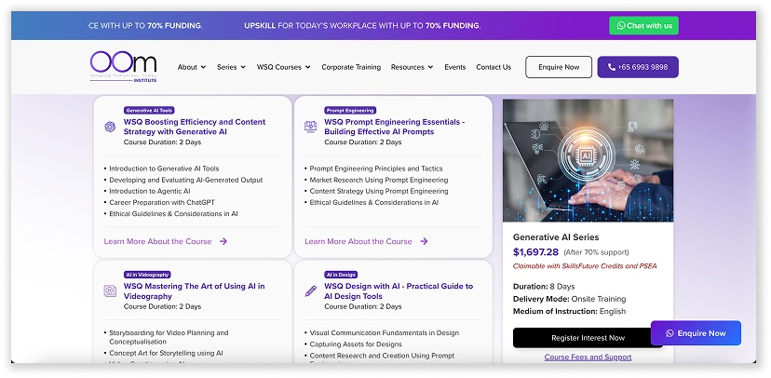The image size is (771, 378).
Task: Click Introduction to Generative AI Tools bullet
Action: click(164, 169)
